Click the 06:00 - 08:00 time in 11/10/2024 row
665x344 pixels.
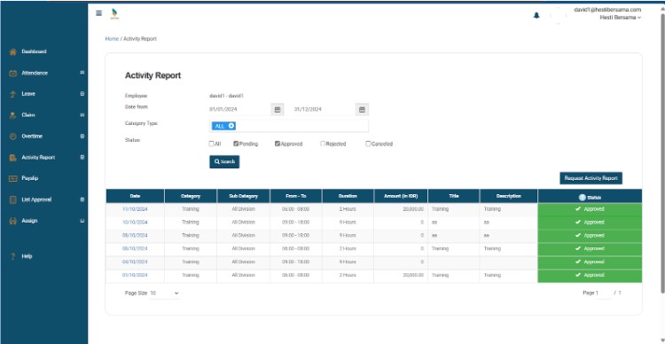295,209
